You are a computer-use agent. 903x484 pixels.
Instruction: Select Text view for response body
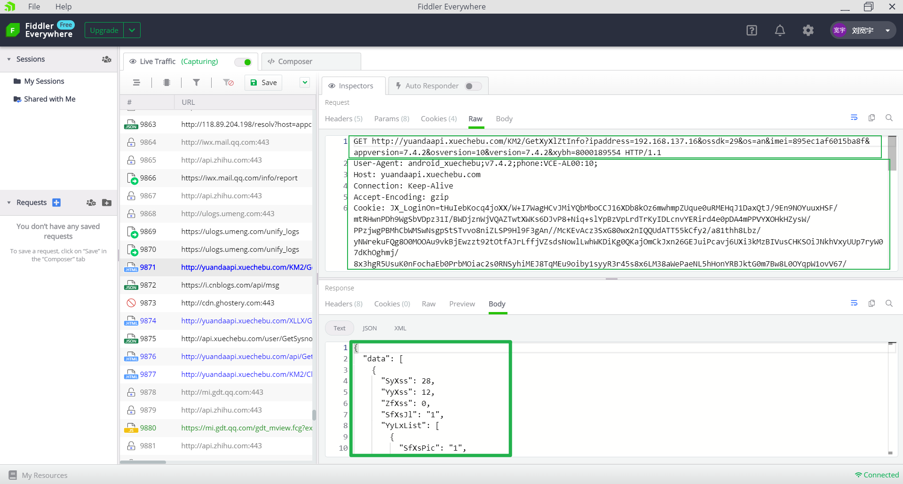pos(340,328)
